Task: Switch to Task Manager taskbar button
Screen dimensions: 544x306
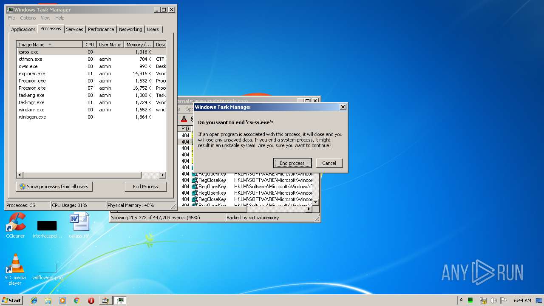Action: (121, 300)
